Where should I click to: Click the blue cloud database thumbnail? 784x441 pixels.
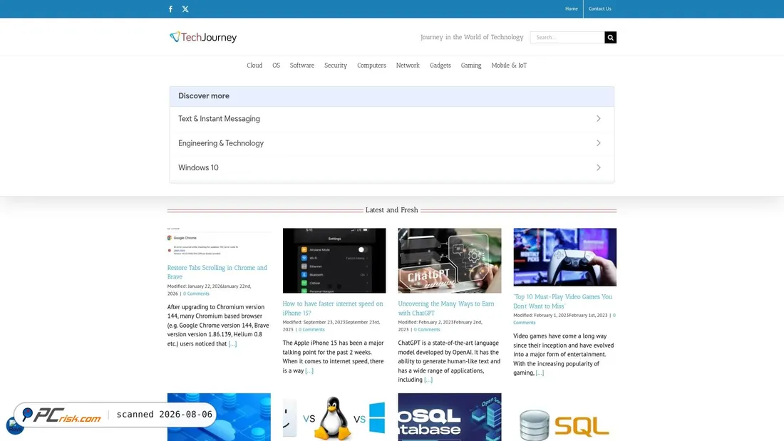pos(219,417)
